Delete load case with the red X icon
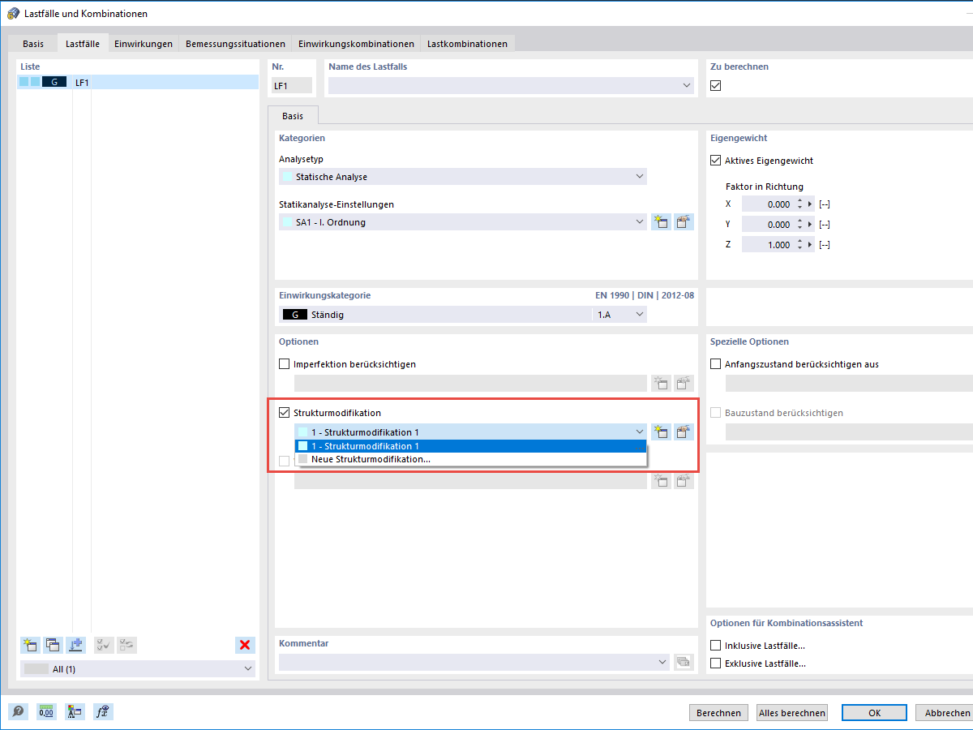This screenshot has height=730, width=973. pyautogui.click(x=245, y=645)
